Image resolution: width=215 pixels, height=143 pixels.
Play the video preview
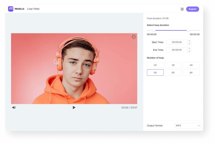pos(74,107)
